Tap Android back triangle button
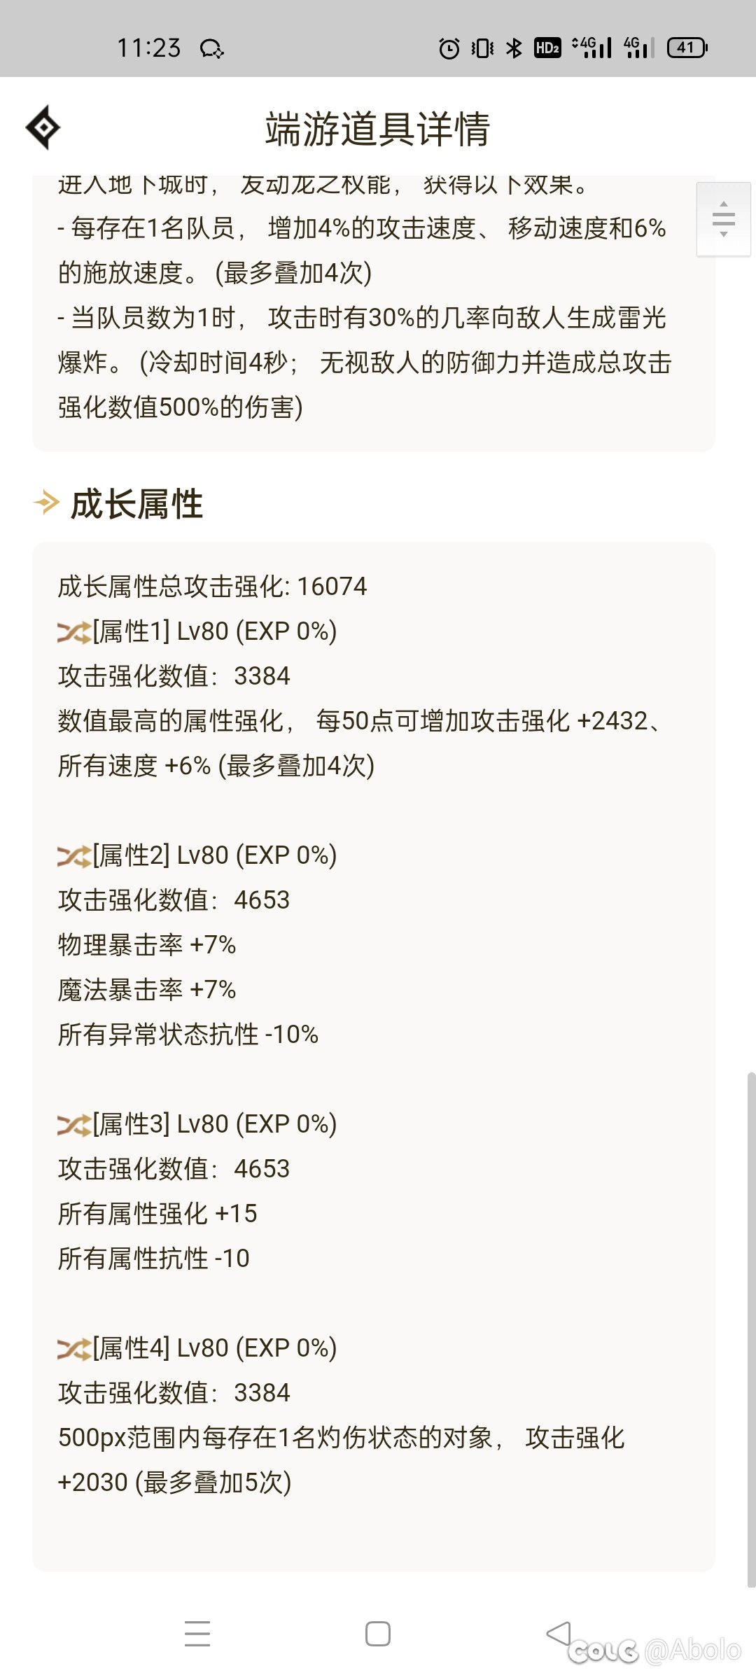This screenshot has height=1680, width=756. point(559,1633)
